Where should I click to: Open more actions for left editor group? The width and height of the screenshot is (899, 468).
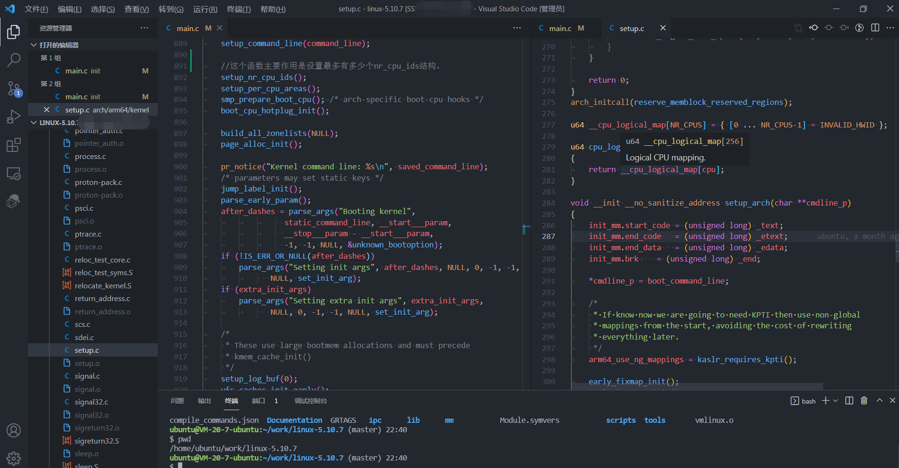click(517, 28)
